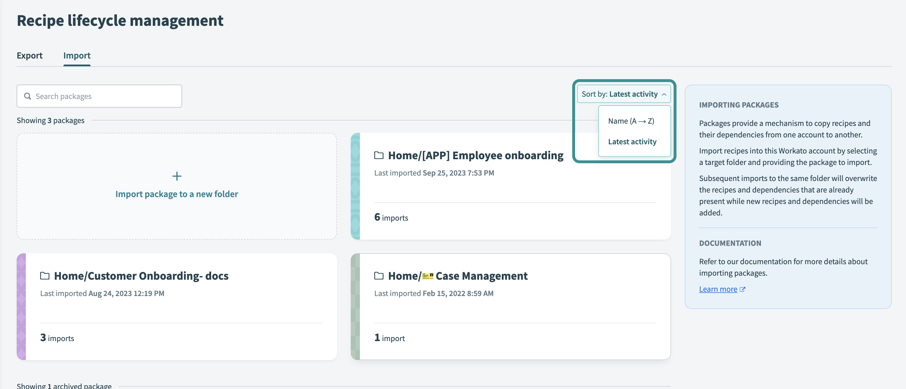Click the teal stripe on Employee onboarding card
Viewport: 906px width, 389px height.
tap(355, 186)
